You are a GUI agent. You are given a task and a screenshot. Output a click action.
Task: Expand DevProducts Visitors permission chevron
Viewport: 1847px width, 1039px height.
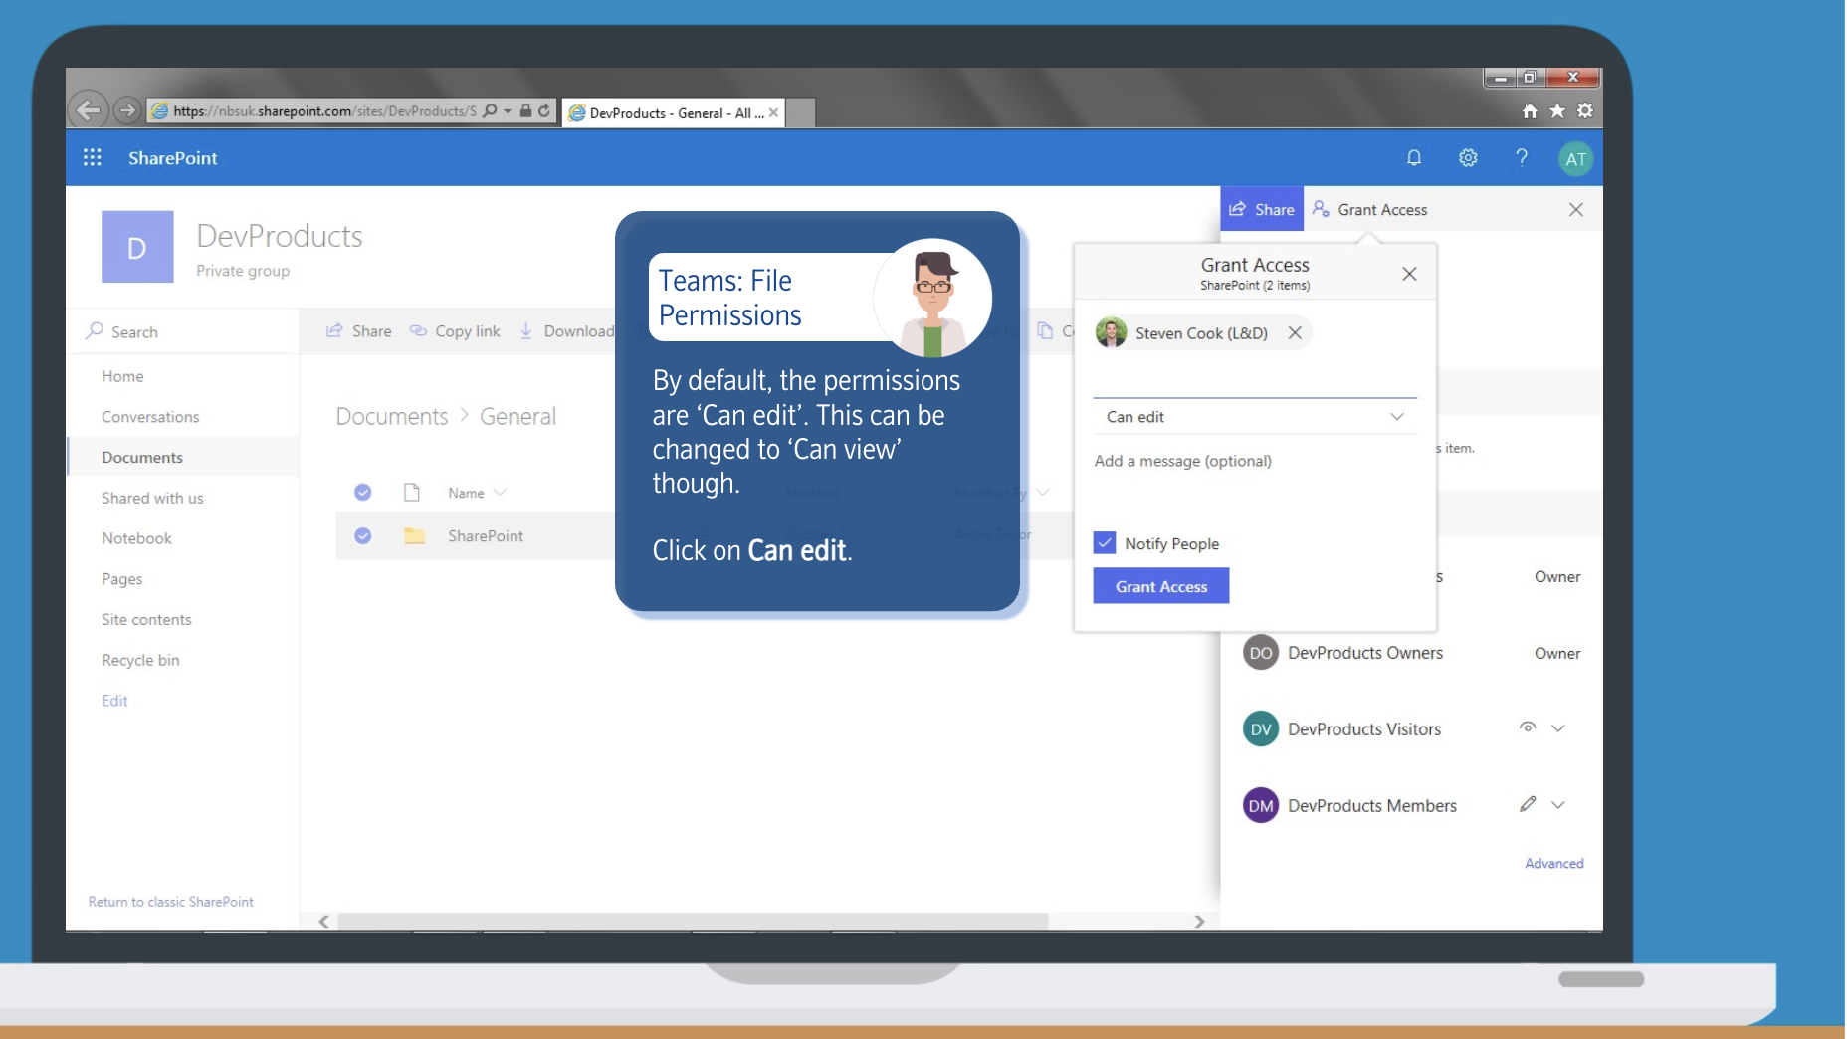pos(1558,728)
